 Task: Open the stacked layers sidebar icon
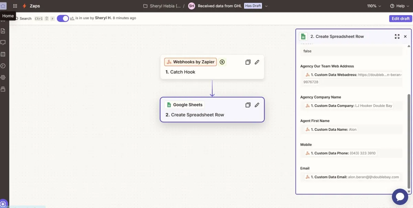(x=3, y=89)
